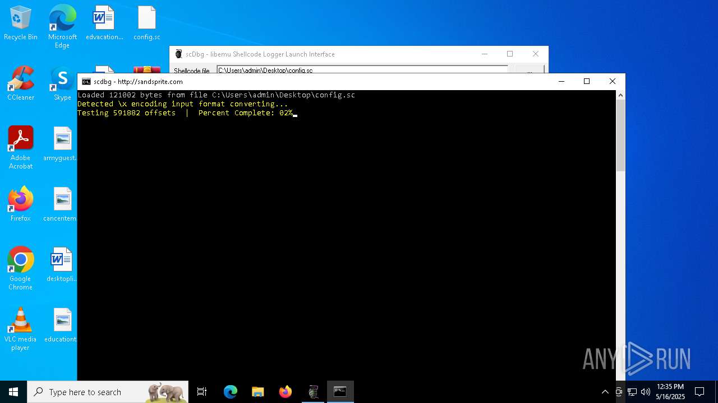The image size is (718, 403).
Task: Open the Recycle Bin desktop icon
Action: 21,23
